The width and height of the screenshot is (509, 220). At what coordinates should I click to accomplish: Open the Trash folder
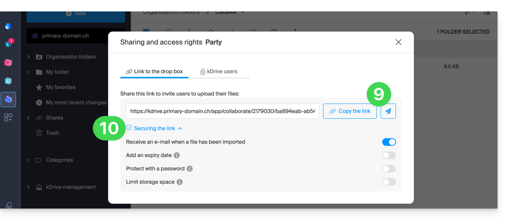52,133
